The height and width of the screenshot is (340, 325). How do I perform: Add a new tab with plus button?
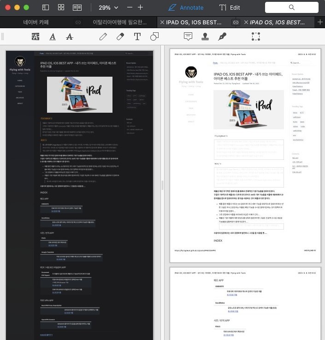pos(320,22)
